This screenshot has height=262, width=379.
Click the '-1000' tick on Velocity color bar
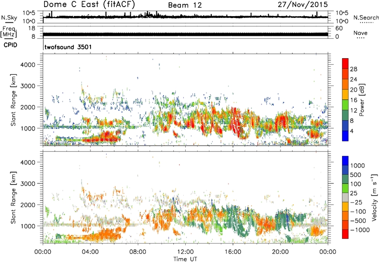[x=360, y=230]
